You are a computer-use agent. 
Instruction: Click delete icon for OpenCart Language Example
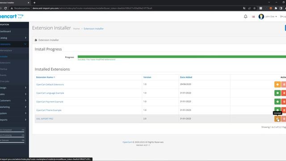coord(284,93)
